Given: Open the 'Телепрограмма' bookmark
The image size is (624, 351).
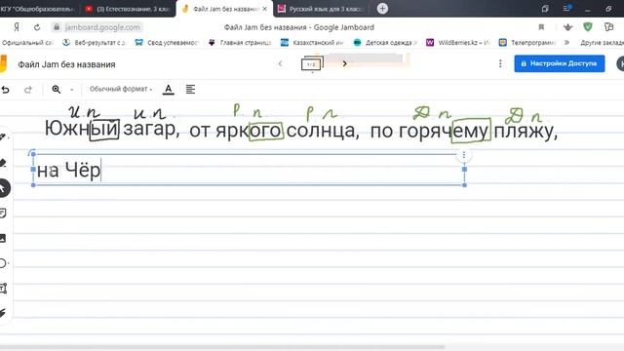Looking at the screenshot, I should [x=527, y=43].
